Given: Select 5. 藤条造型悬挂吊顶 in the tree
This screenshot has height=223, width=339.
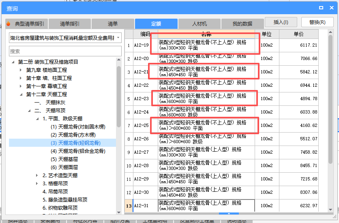Looking at the screenshot, I should 65,199.
